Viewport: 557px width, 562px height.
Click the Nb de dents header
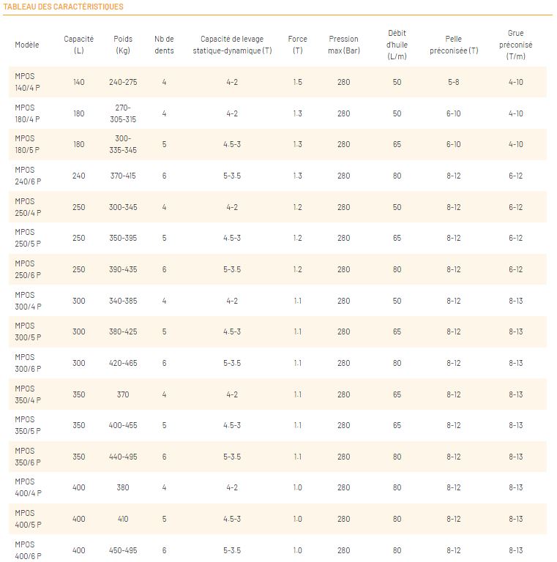point(164,45)
